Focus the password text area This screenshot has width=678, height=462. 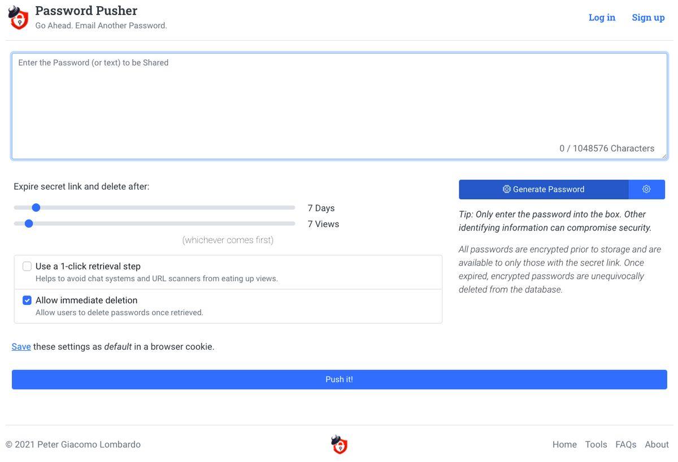point(339,106)
